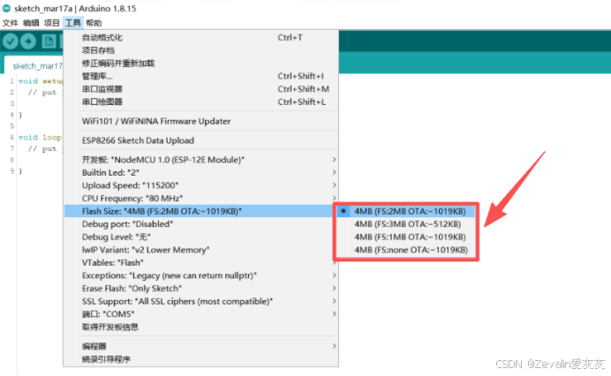
Task: Open 管理库... library manager entry
Action: 200,77
